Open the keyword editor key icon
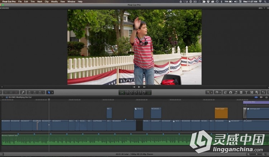269x157 pixels. (23, 93)
